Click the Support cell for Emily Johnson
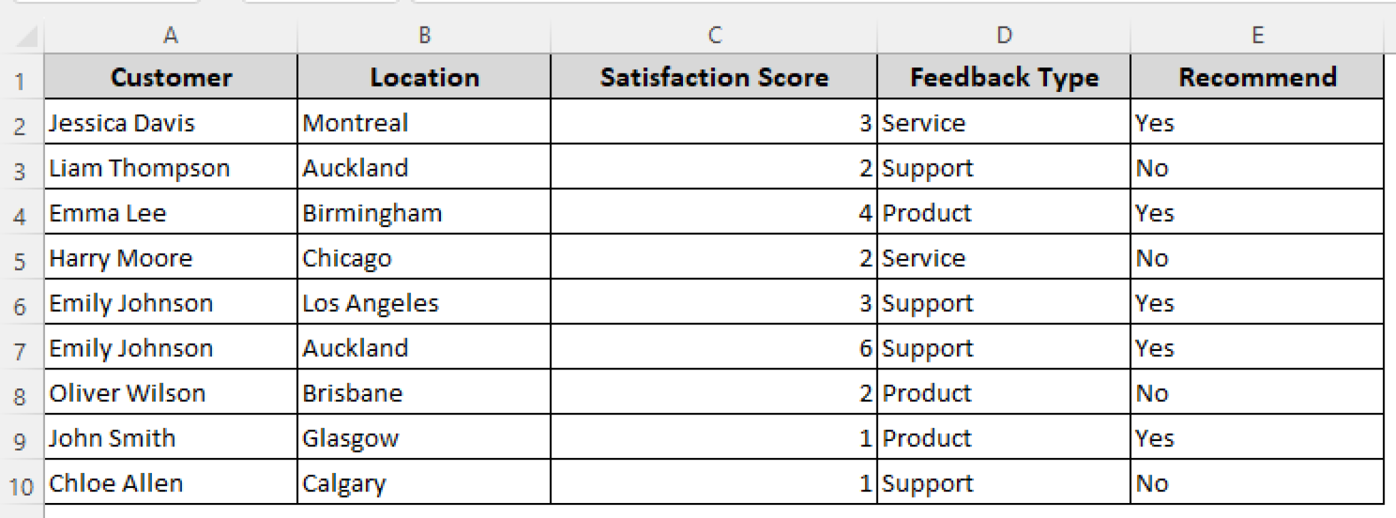1396x518 pixels. tap(1003, 303)
